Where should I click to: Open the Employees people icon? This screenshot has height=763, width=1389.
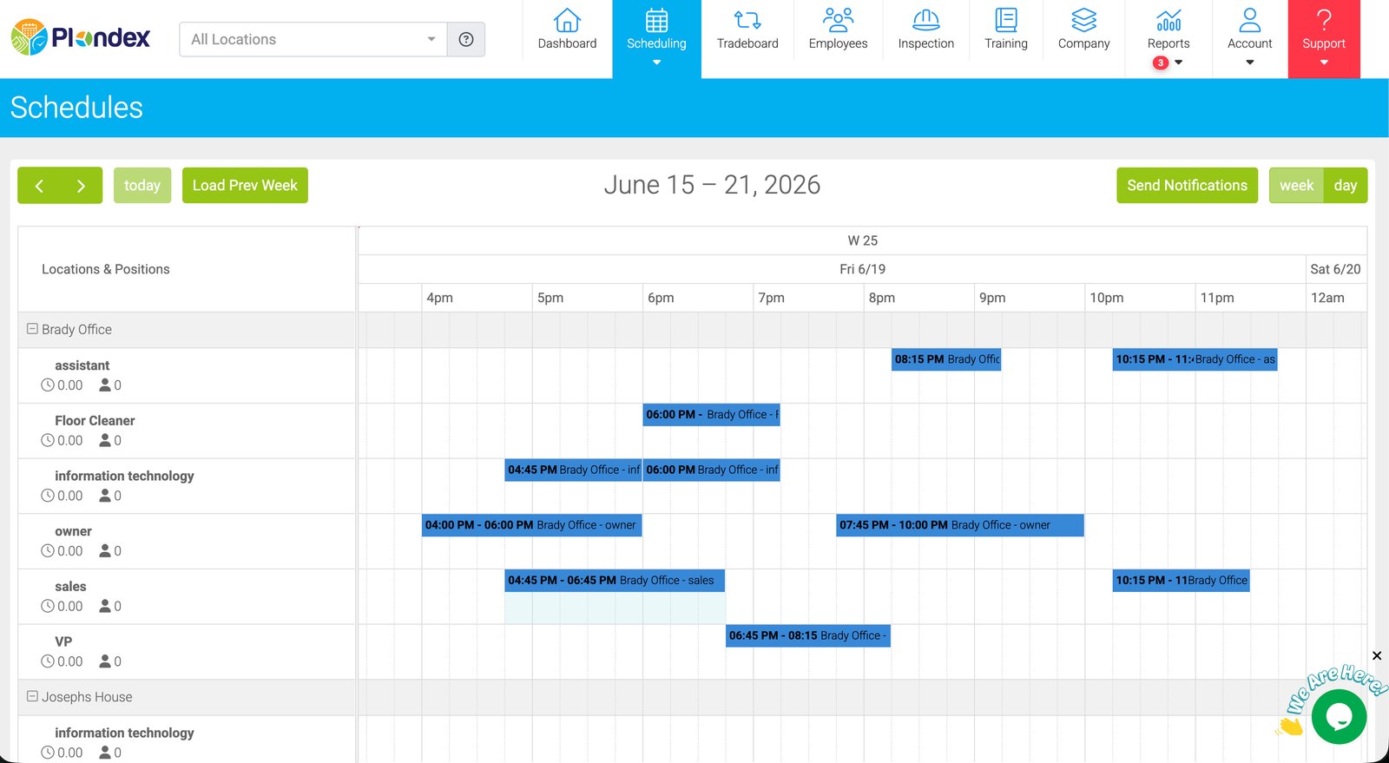point(838,20)
